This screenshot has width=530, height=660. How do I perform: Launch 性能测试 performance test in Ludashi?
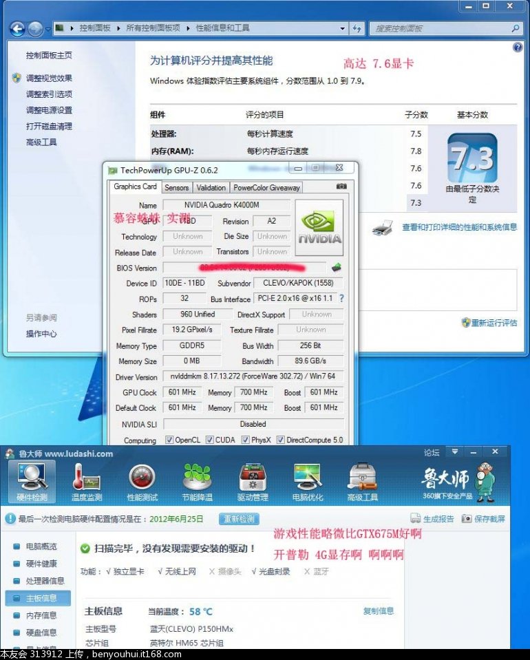point(142,482)
